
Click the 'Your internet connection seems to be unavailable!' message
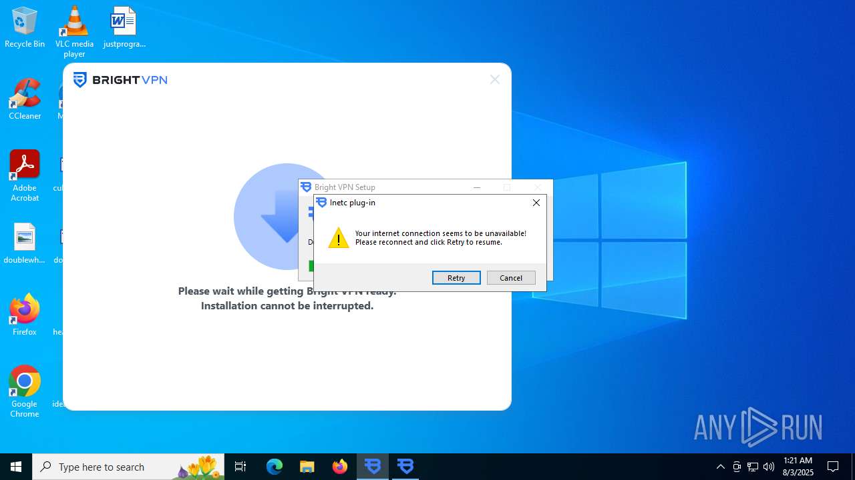[x=441, y=233]
